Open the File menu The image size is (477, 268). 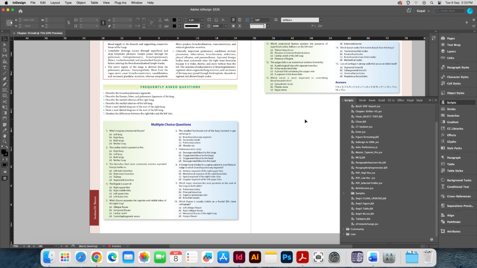click(x=33, y=3)
